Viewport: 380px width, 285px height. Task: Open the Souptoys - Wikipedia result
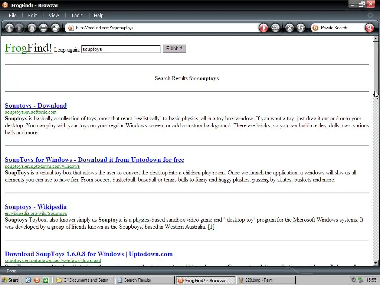[36, 207]
